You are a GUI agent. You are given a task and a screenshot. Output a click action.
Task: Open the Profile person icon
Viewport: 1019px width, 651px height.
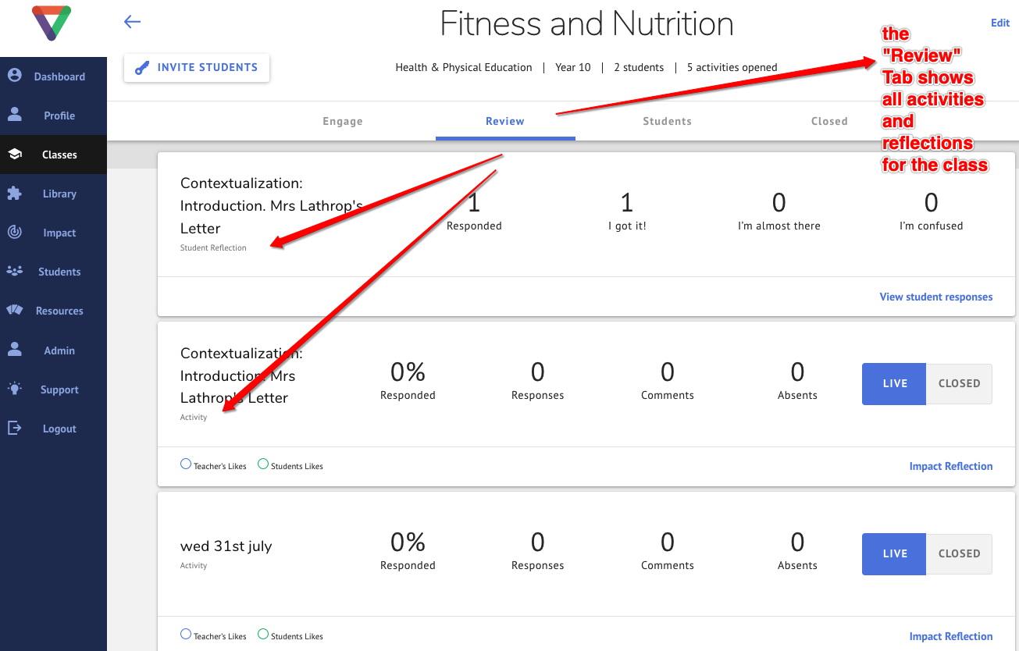click(x=14, y=115)
